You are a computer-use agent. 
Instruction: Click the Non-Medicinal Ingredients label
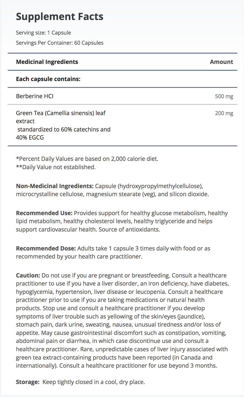[55, 186]
